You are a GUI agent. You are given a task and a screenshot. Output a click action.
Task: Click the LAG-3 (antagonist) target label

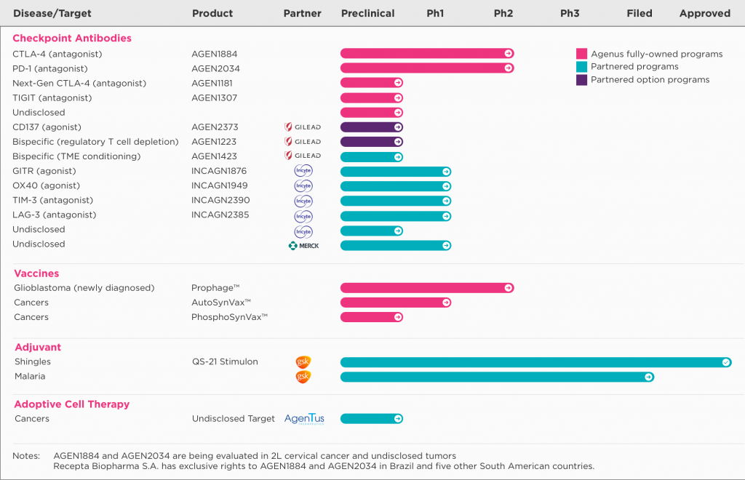pos(54,215)
